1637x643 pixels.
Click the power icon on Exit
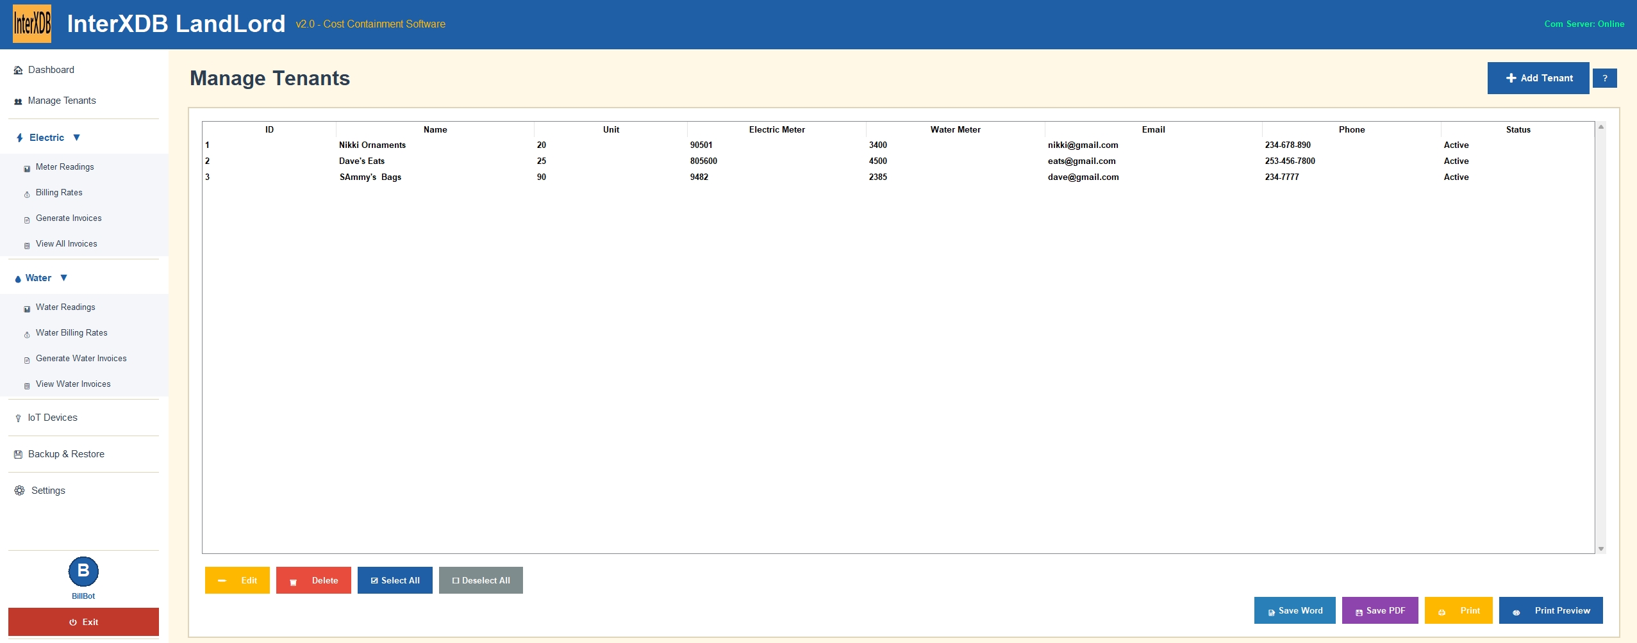73,623
